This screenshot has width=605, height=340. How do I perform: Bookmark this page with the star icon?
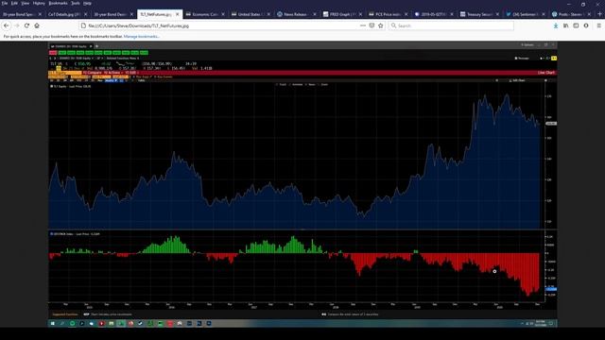pyautogui.click(x=380, y=25)
